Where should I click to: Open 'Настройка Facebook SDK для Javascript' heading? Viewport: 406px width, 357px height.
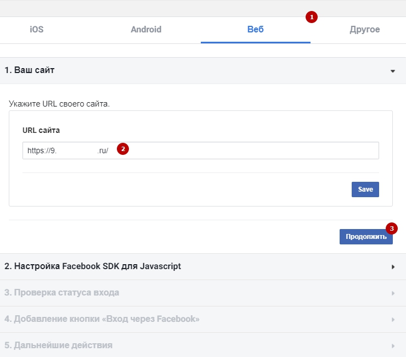[93, 266]
